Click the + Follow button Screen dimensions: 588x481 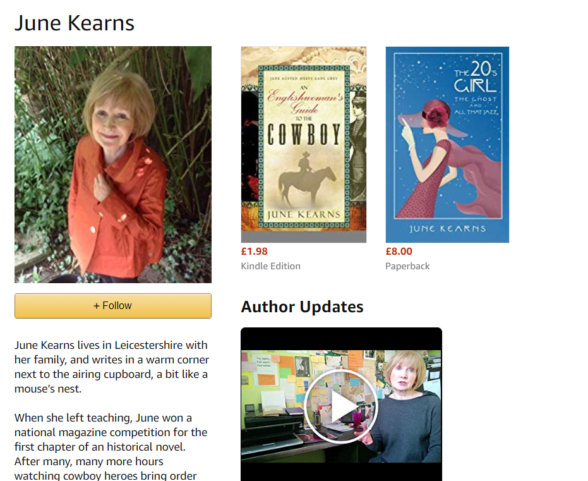click(113, 306)
